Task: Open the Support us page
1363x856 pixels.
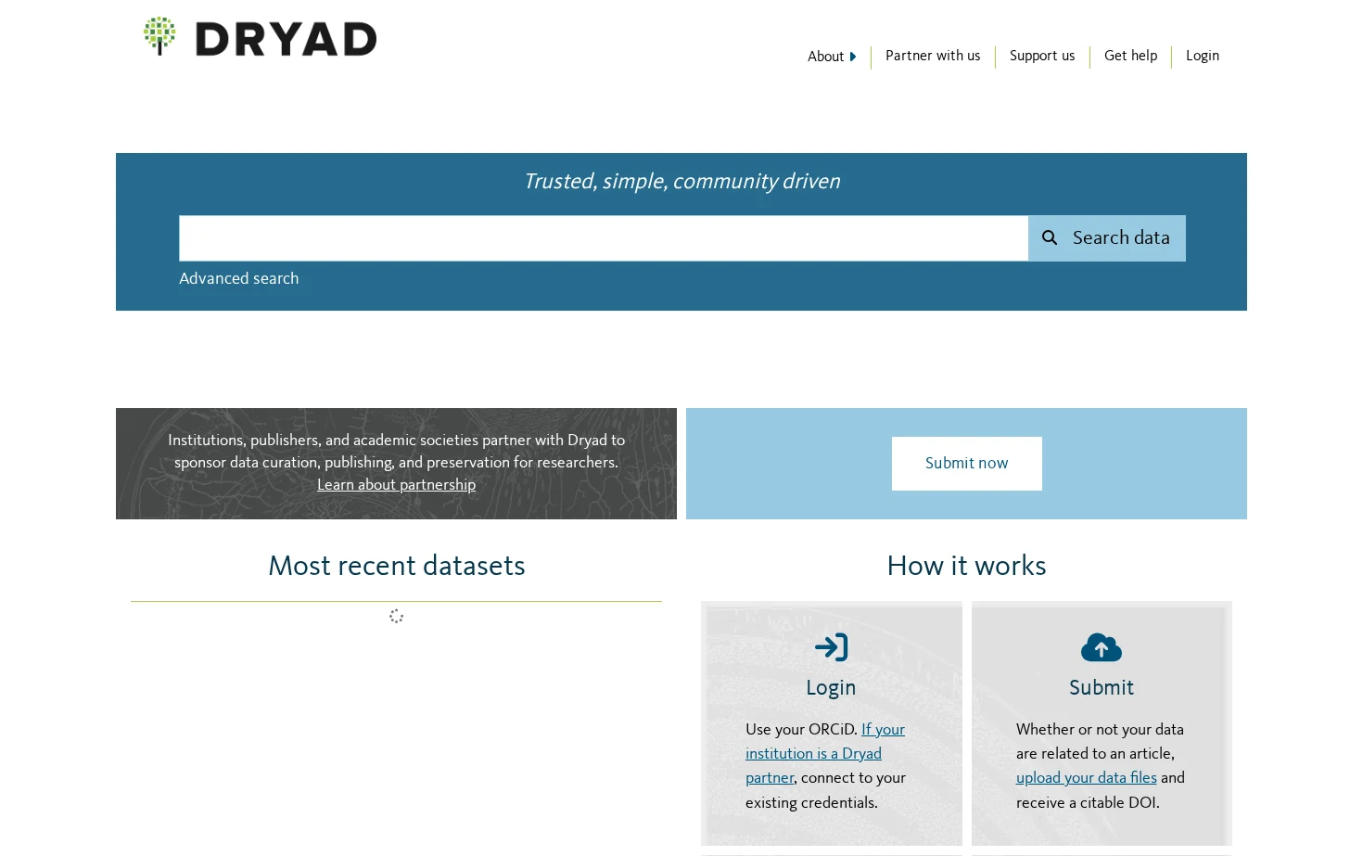Action: coord(1042,56)
